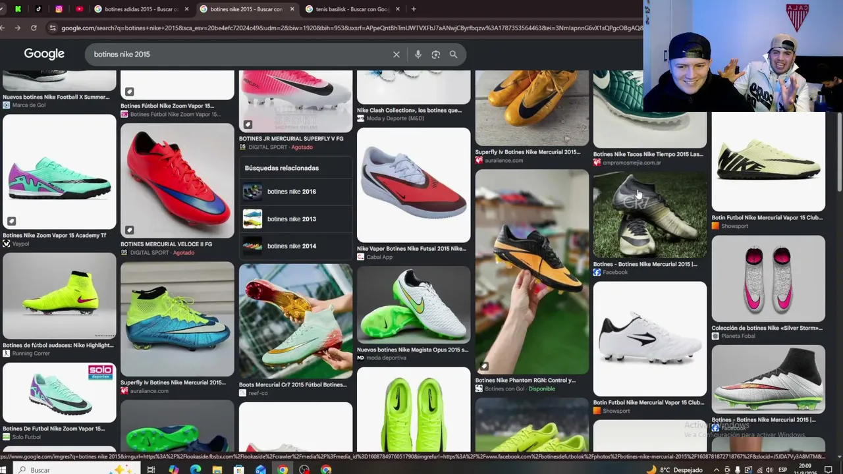Close the "tenis basilisk" tab

click(396, 9)
